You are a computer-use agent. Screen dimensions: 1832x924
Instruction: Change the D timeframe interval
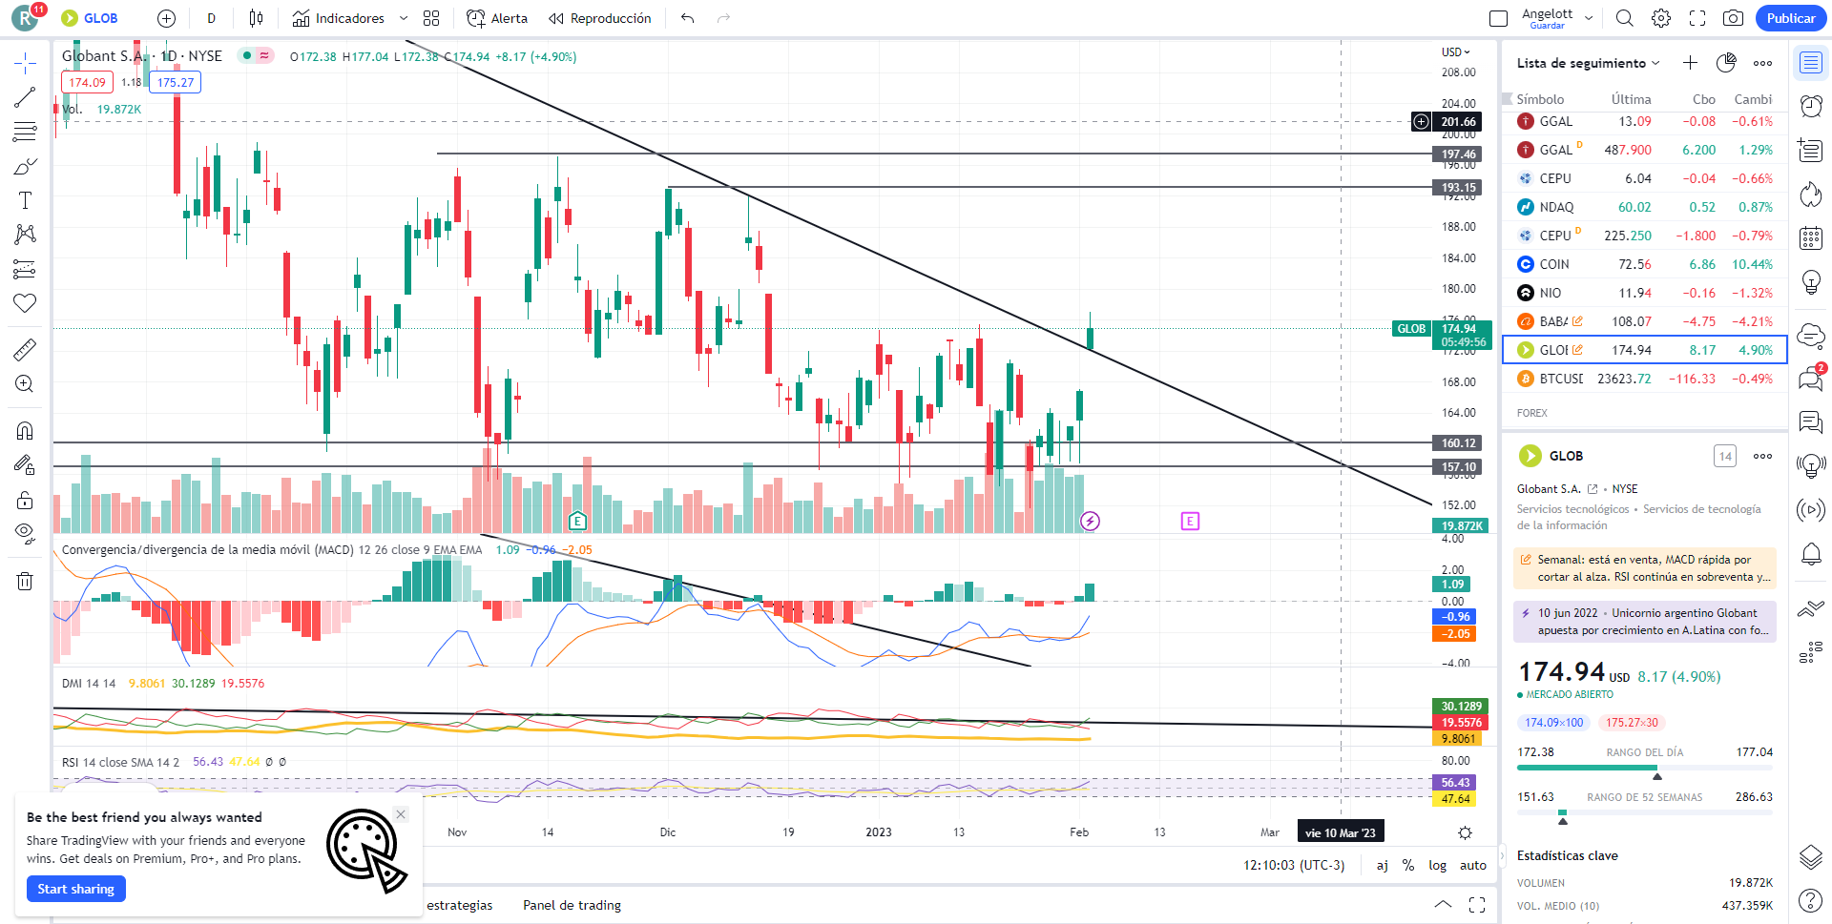tap(211, 18)
